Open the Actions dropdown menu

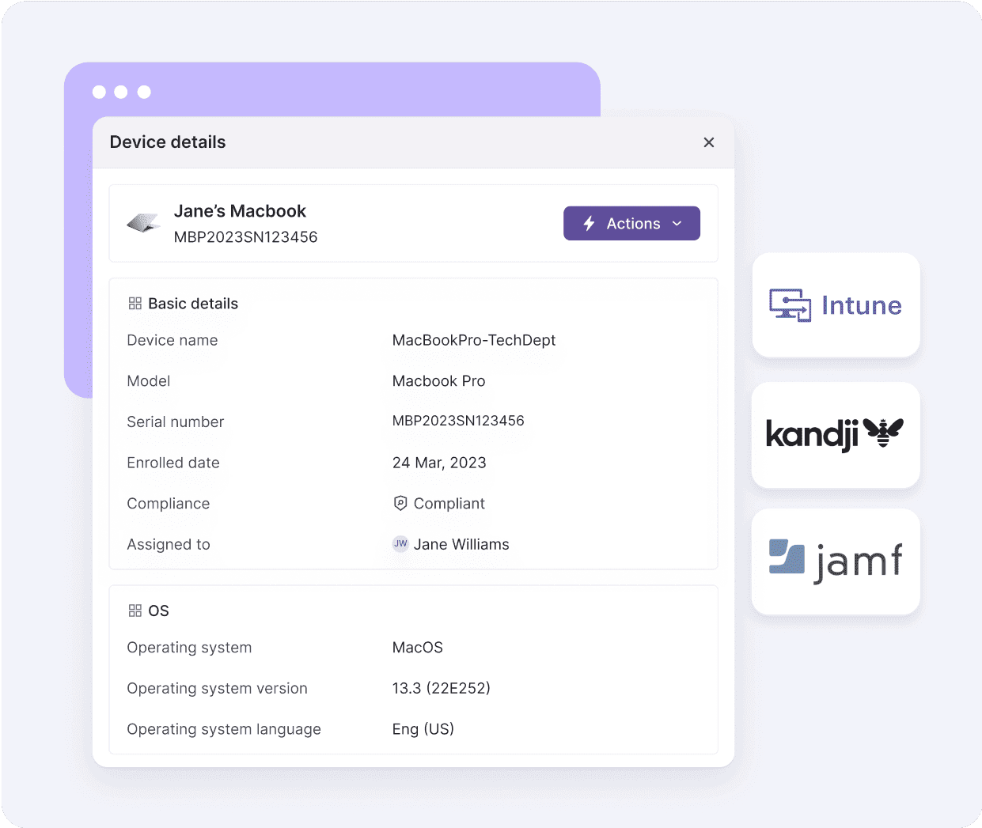tap(631, 223)
